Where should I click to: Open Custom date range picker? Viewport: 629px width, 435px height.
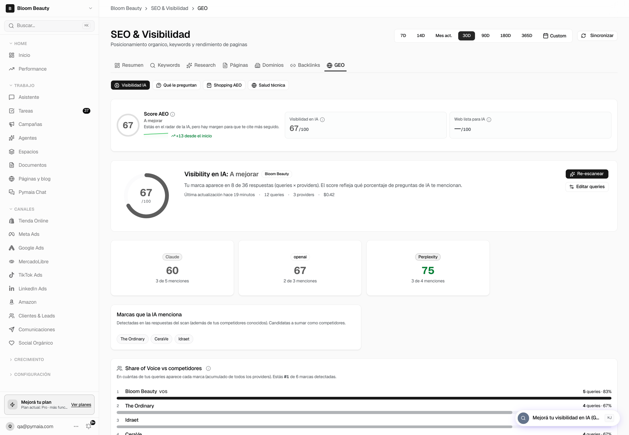(x=555, y=36)
